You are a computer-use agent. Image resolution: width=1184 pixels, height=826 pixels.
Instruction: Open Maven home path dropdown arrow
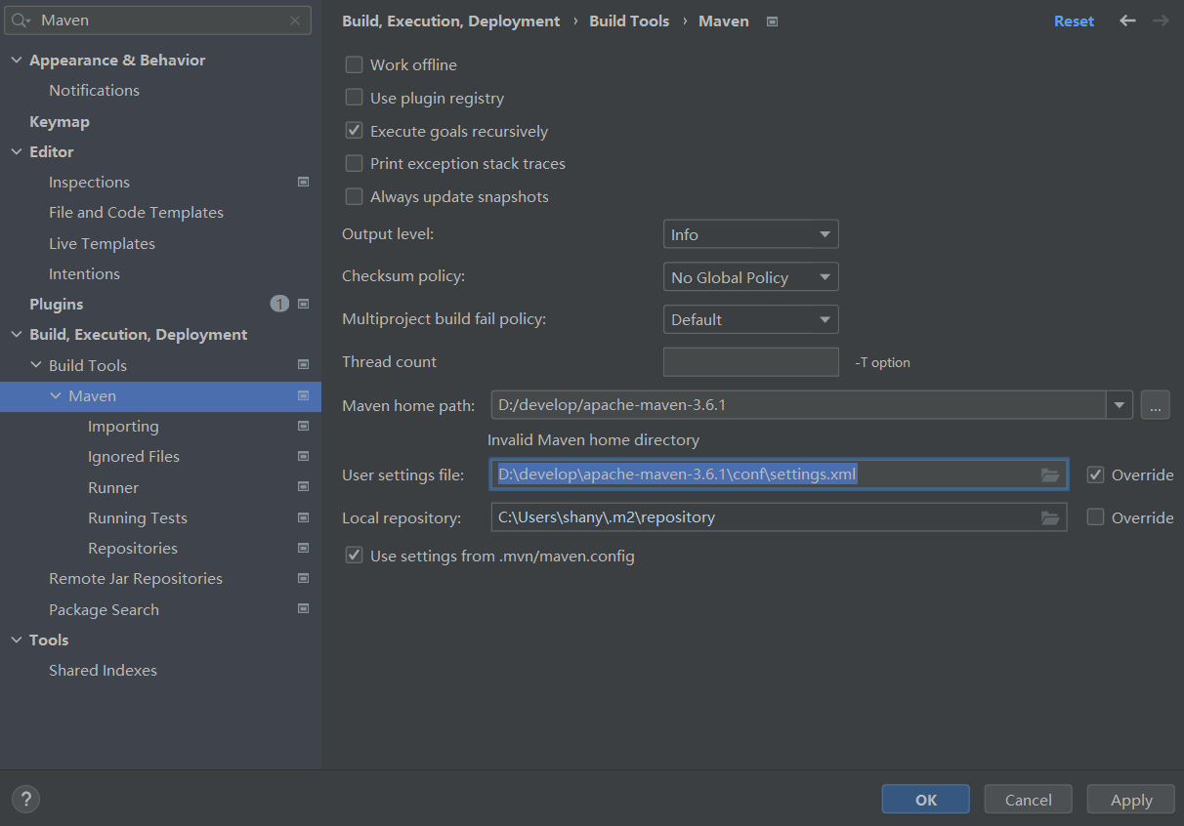point(1120,404)
